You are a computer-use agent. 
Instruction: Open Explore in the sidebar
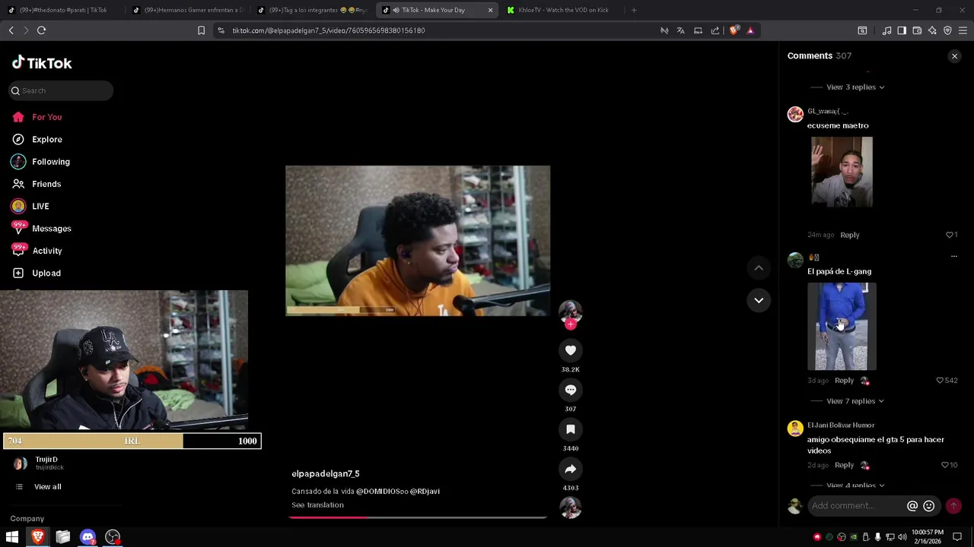coord(47,140)
